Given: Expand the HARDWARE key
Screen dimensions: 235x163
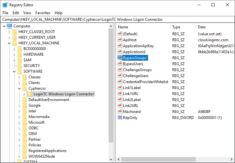Looking at the screenshot, I should point(14,54).
